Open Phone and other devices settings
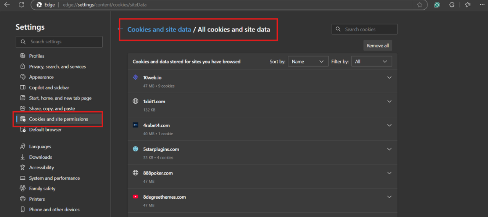The width and height of the screenshot is (488, 217). coord(54,210)
